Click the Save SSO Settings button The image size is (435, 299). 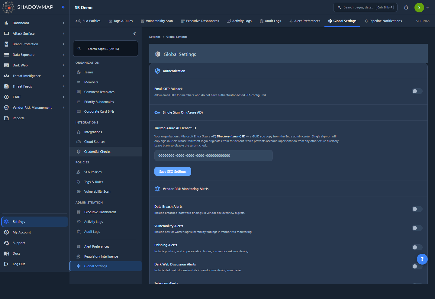coord(173,172)
